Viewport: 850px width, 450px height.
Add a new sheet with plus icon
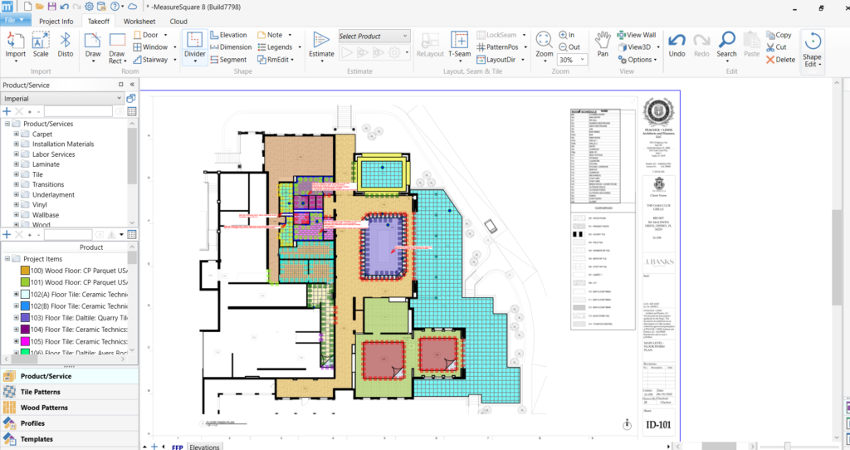point(154,446)
